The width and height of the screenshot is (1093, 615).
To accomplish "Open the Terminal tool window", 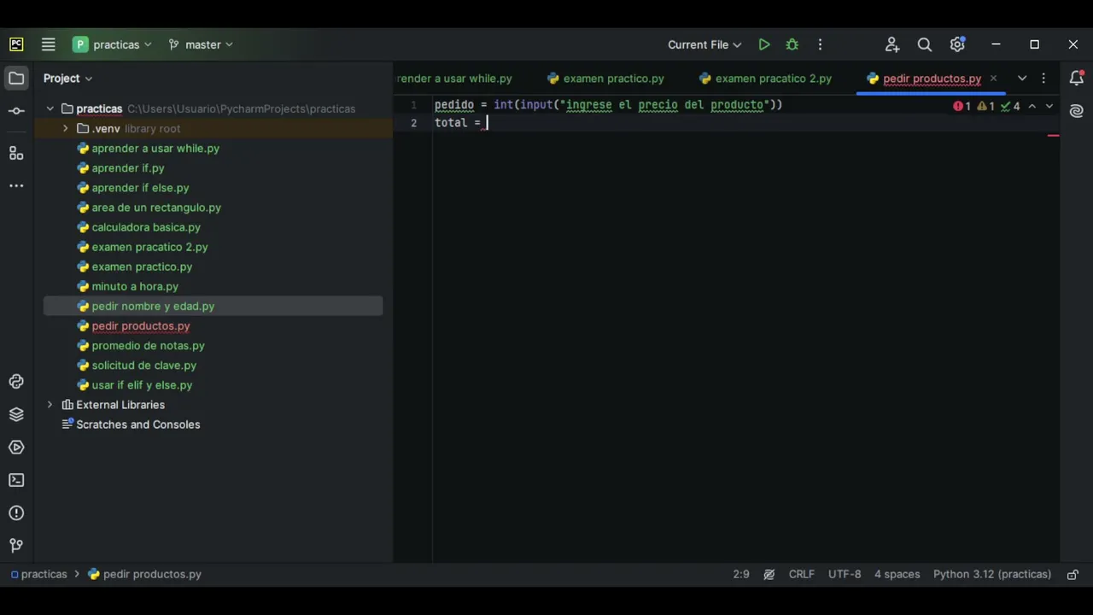I will (16, 480).
